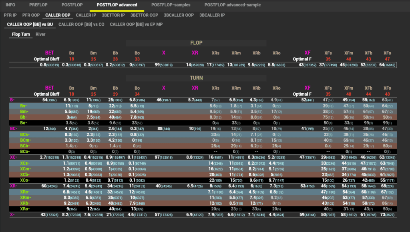
Task: Select the PFR OOP sub-tab
Action: pos(31,15)
